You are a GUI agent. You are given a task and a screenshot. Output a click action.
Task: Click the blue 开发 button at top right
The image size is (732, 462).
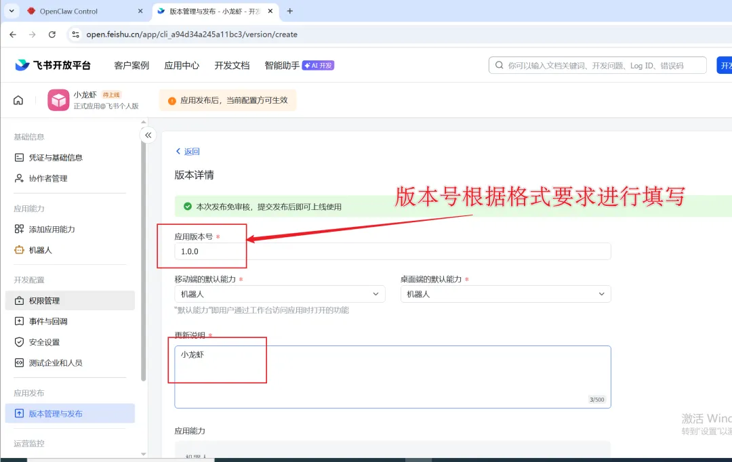coord(724,65)
